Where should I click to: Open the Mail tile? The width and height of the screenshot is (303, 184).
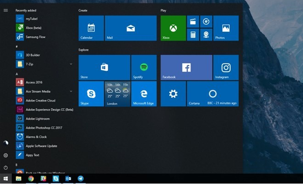131,28
